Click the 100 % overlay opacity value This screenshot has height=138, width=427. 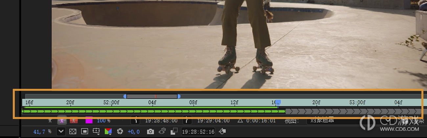[104, 121]
